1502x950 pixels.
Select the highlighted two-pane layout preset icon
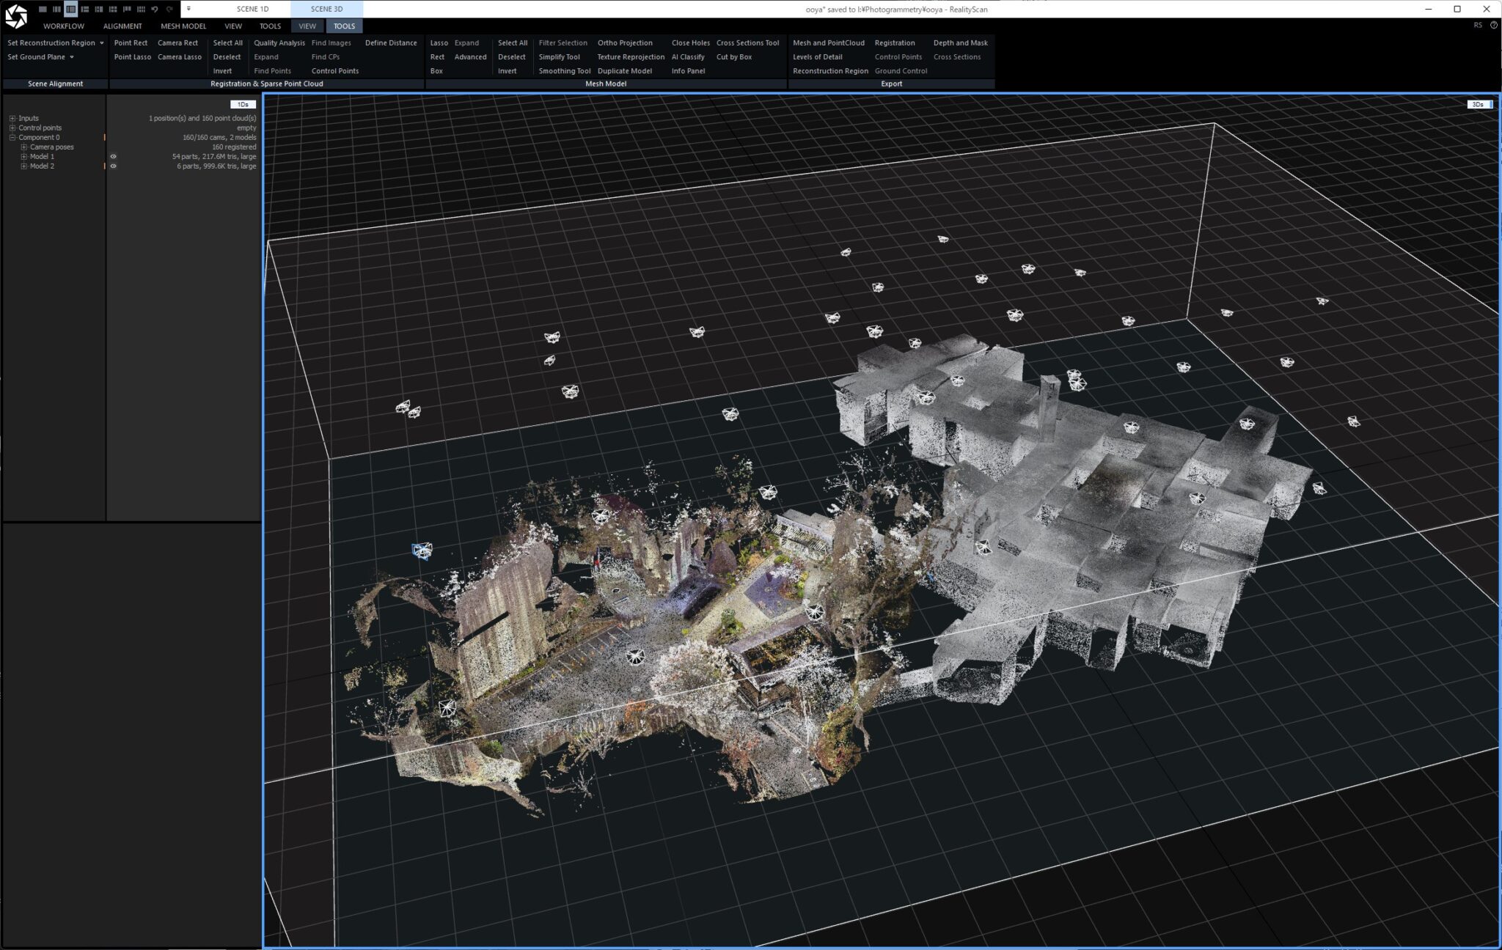point(71,10)
